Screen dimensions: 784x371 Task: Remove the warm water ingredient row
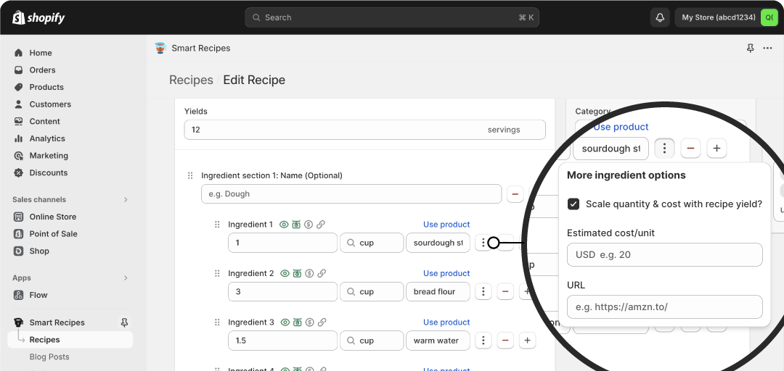pyautogui.click(x=505, y=341)
